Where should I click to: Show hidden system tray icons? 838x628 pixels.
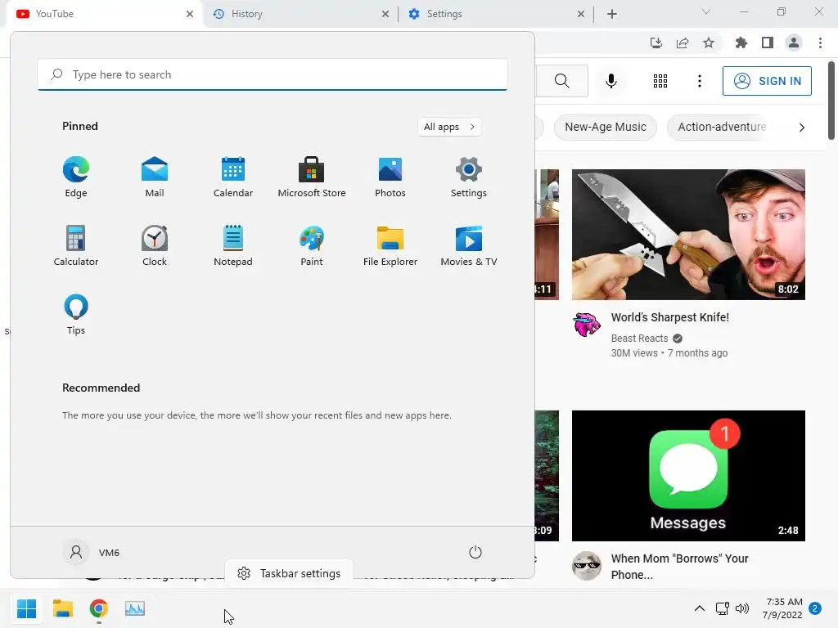pos(699,608)
